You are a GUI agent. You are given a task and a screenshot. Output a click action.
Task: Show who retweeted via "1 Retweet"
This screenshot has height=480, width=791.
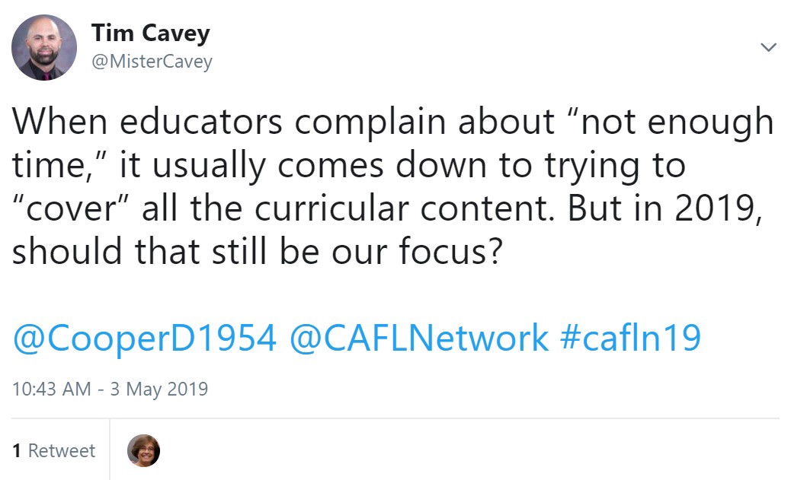54,450
